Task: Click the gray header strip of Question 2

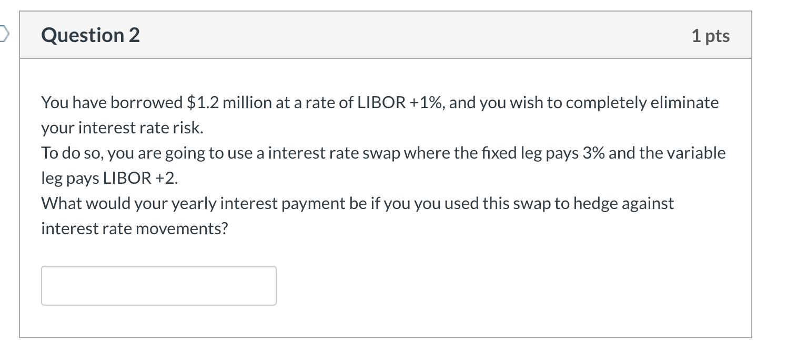Action: [473, 35]
